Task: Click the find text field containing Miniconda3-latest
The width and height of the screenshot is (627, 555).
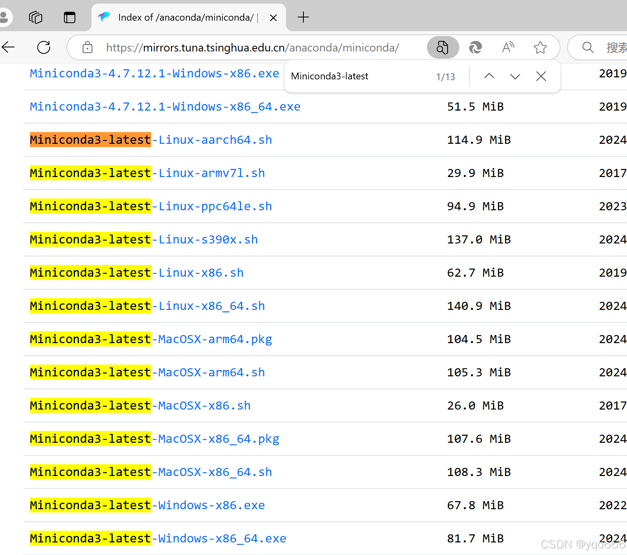Action: click(358, 76)
